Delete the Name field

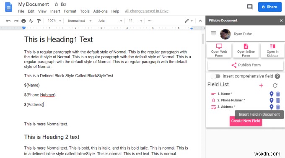(278, 94)
